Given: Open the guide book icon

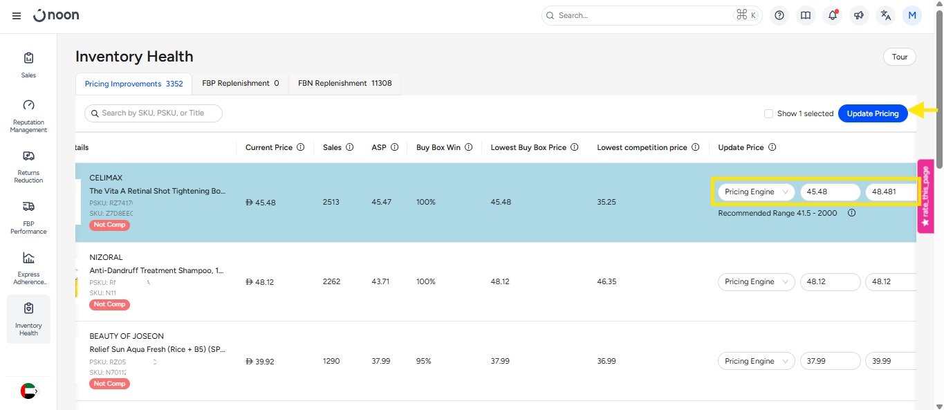Looking at the screenshot, I should (x=806, y=15).
